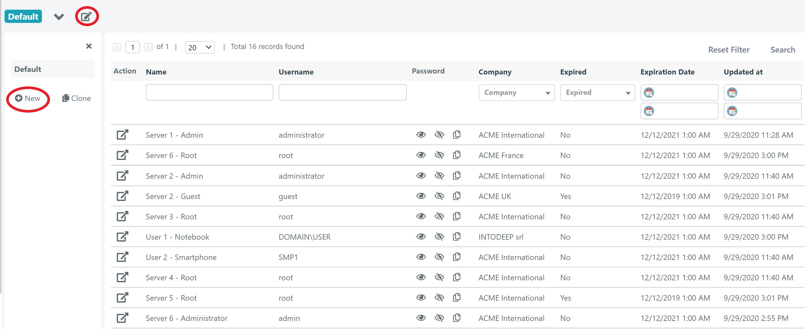Select the Default view in the side panel
Viewport: 805px width, 329px height.
[x=53, y=69]
